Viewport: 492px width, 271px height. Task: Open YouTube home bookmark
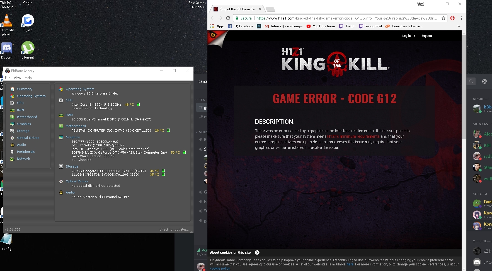click(x=321, y=26)
